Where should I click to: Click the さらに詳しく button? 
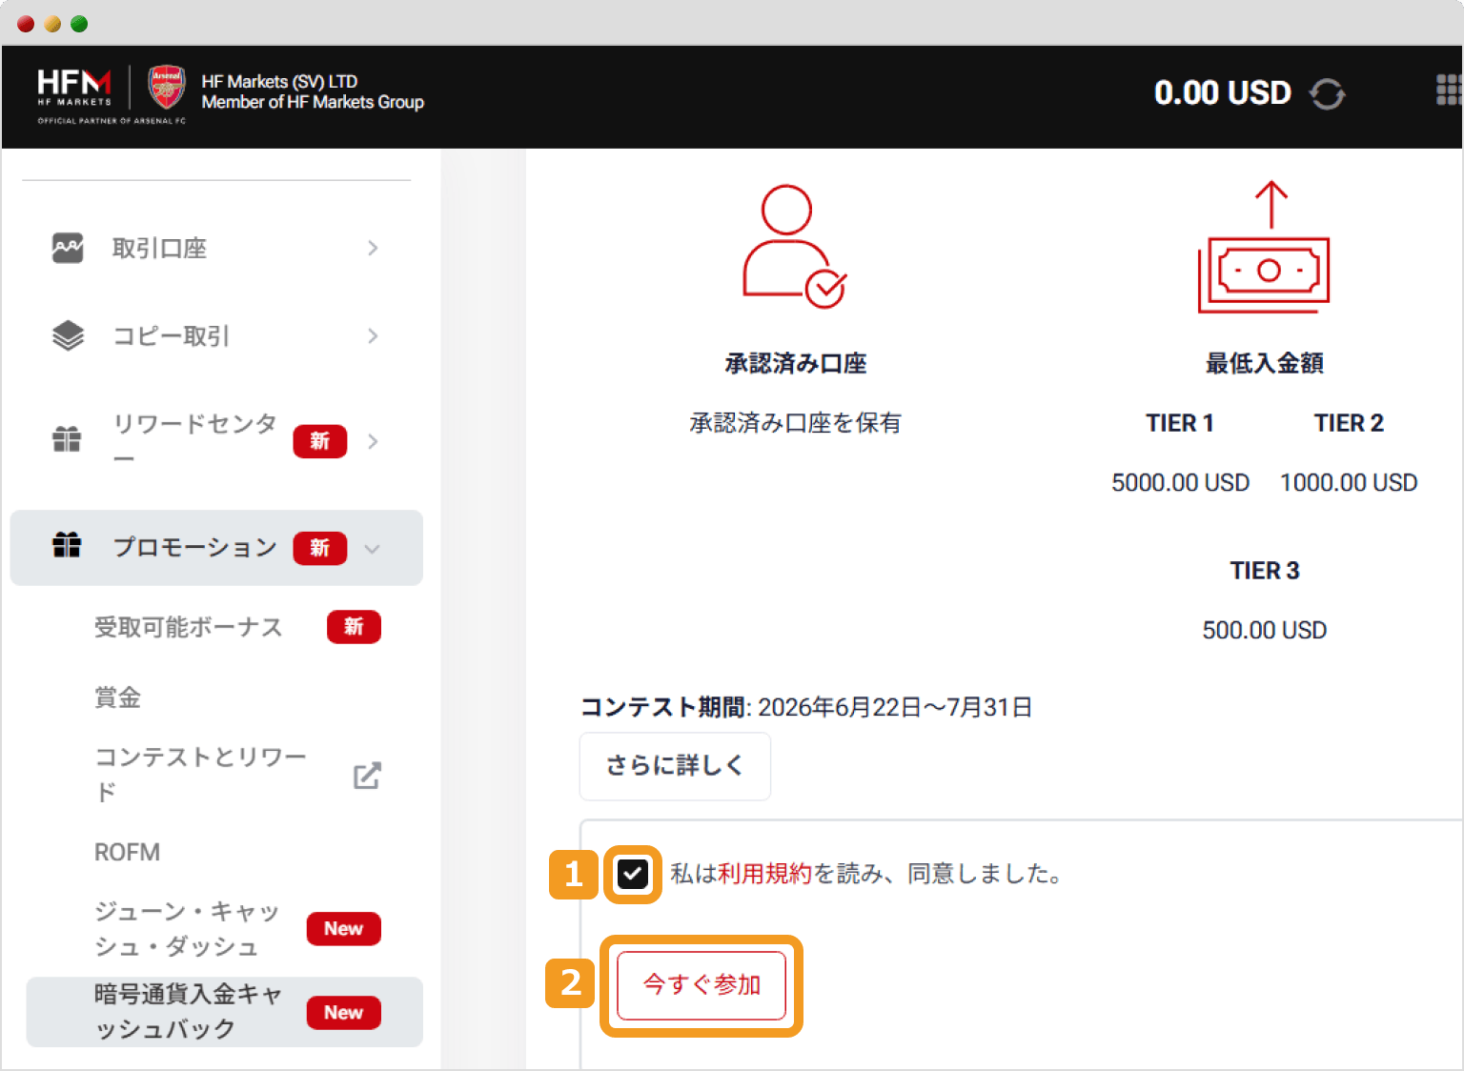[x=675, y=766]
